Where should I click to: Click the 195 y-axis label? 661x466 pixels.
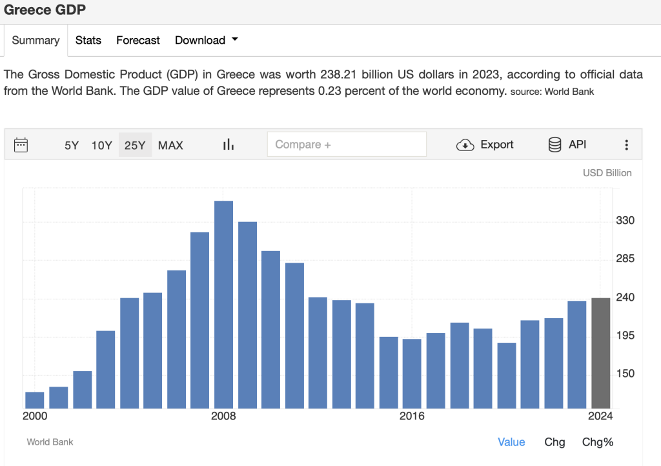click(x=625, y=336)
